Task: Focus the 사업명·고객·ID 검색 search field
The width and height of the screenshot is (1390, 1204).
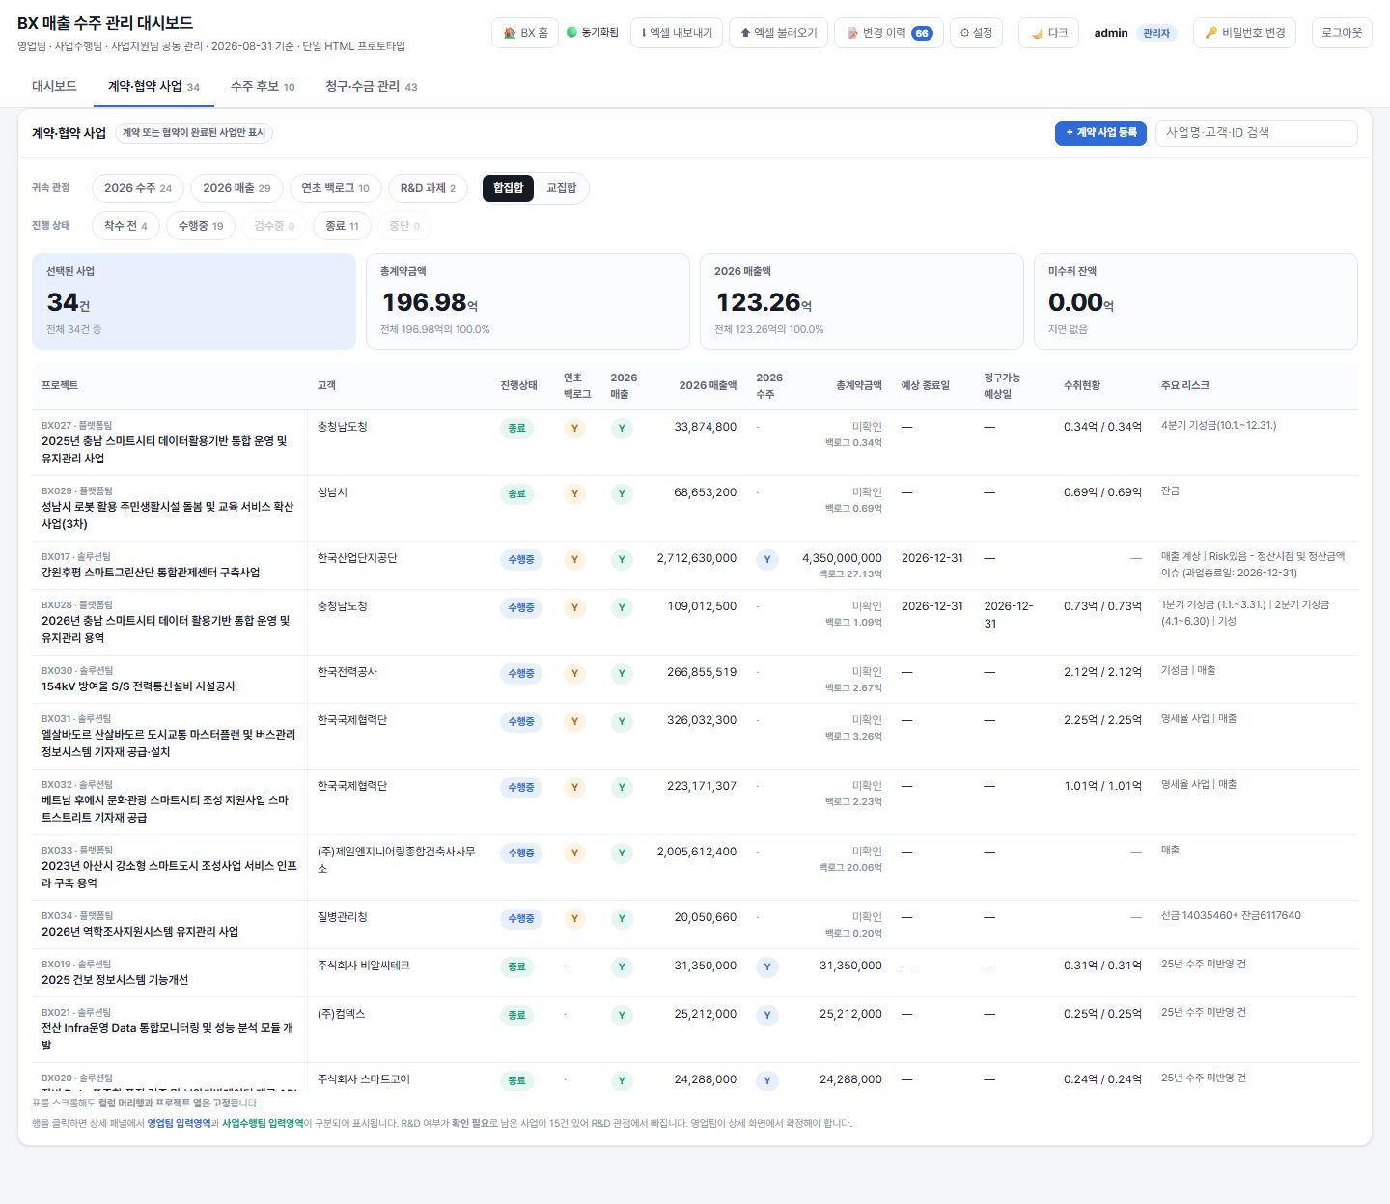Action: pyautogui.click(x=1257, y=133)
